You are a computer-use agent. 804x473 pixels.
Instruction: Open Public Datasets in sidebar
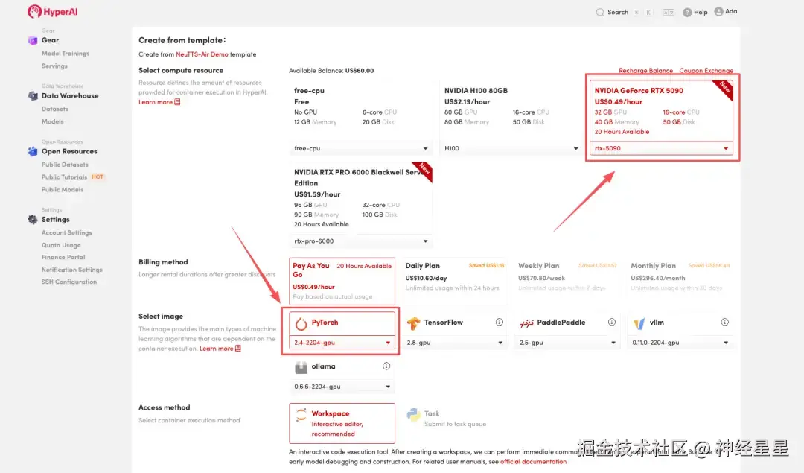click(65, 165)
